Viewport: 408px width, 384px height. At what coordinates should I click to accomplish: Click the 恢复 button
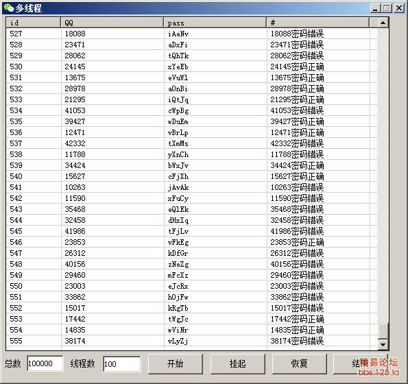tap(300, 363)
